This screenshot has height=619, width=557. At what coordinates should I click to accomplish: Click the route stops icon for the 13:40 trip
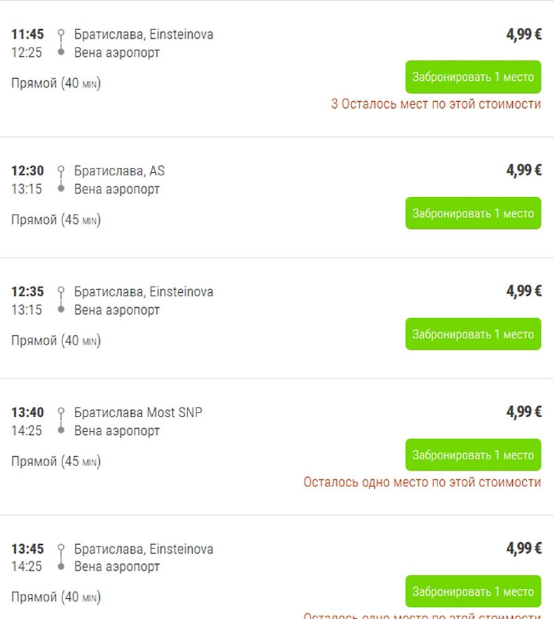61,421
